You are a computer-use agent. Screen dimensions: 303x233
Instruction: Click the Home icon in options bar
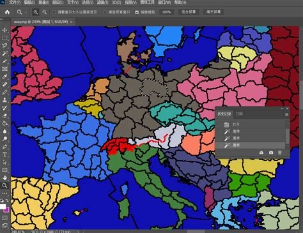(x=7, y=12)
